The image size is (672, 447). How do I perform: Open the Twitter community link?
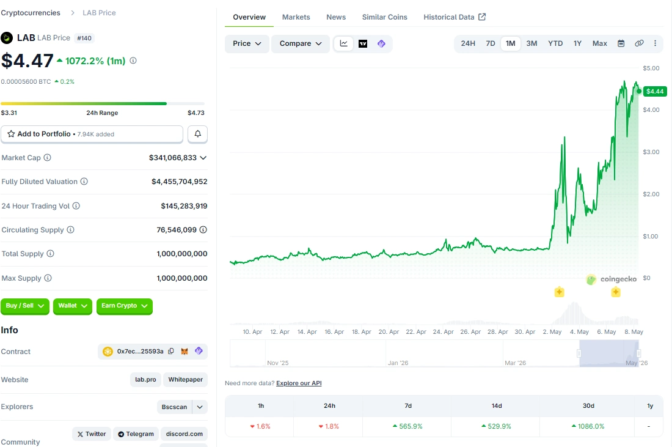(91, 434)
